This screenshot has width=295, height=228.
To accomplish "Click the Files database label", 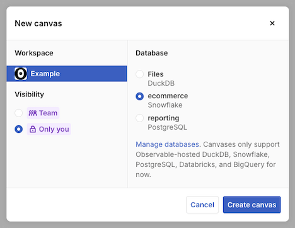I will 156,74.
